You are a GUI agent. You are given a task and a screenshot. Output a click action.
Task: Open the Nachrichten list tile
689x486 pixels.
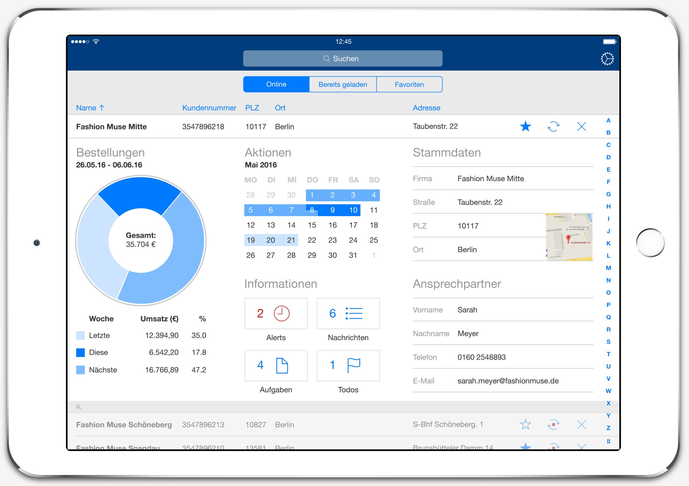point(348,313)
